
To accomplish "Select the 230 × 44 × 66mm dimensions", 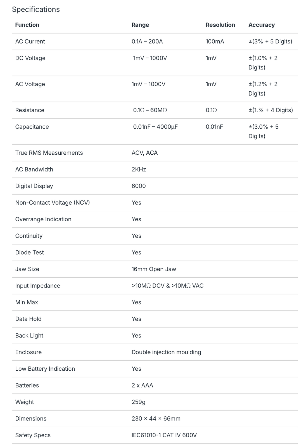I will (x=156, y=419).
